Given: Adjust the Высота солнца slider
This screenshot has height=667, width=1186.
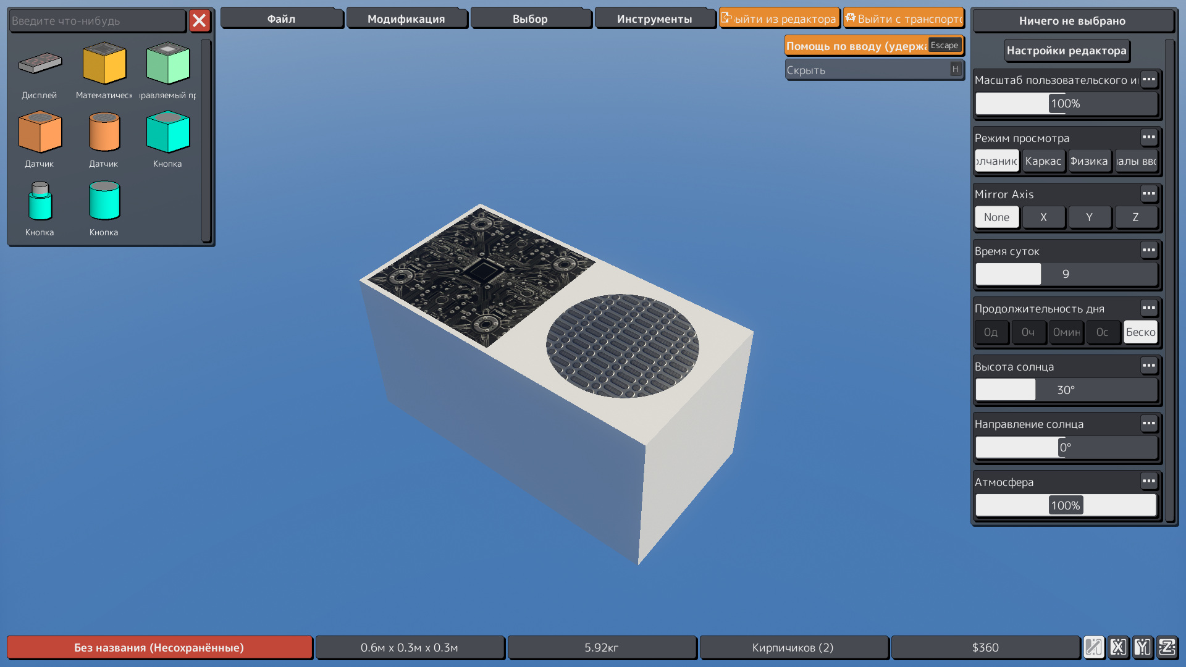Looking at the screenshot, I should [1066, 390].
